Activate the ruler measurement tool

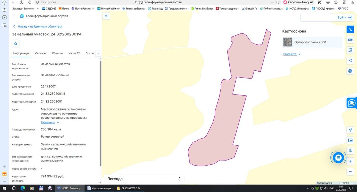[350, 40]
